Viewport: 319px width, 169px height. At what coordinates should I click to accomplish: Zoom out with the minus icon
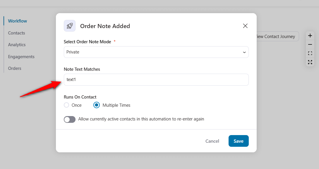coord(310,44)
